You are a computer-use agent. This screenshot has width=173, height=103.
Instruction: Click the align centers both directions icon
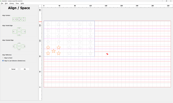(19, 19)
